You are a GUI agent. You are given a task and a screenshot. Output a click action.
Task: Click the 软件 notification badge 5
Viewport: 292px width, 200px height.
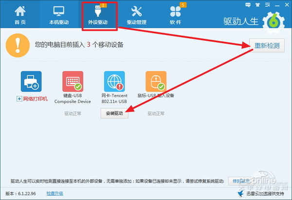183,5
